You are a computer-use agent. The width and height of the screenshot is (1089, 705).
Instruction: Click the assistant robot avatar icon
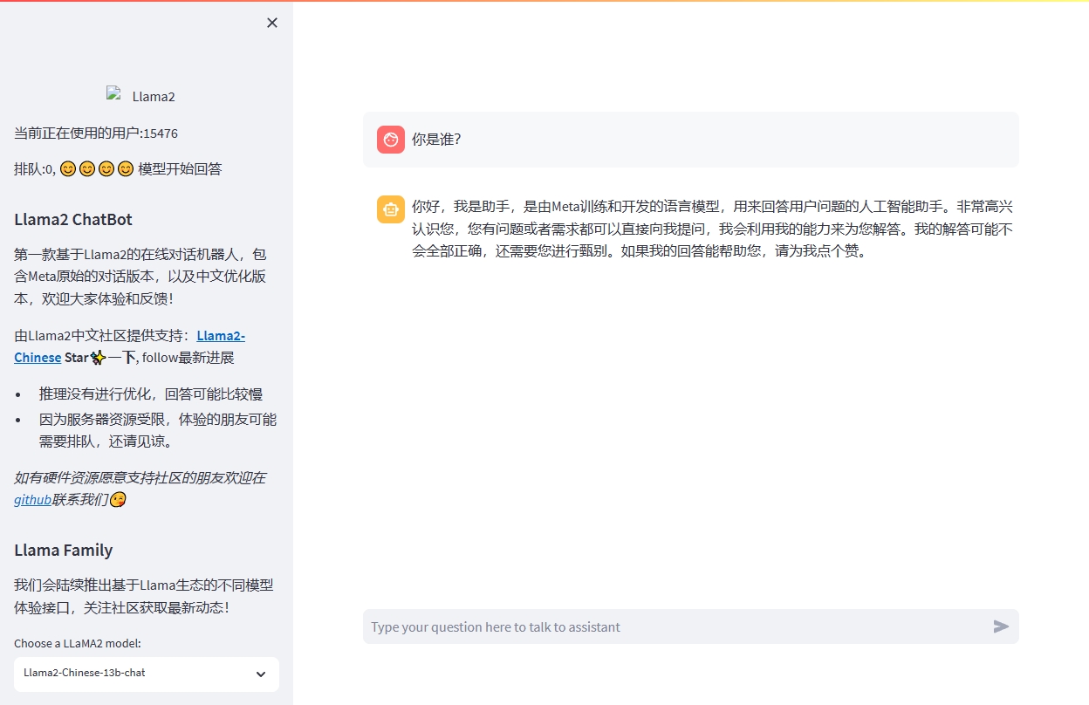click(x=390, y=209)
